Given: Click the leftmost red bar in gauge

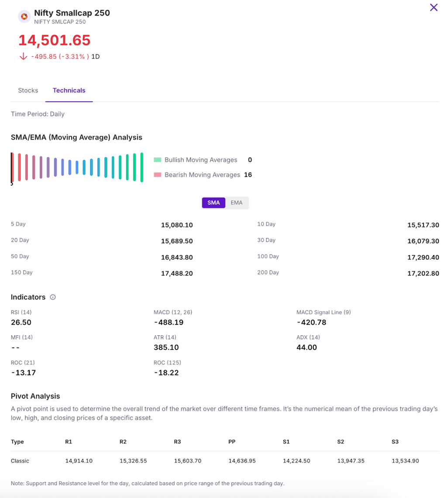Looking at the screenshot, I should point(13,167).
